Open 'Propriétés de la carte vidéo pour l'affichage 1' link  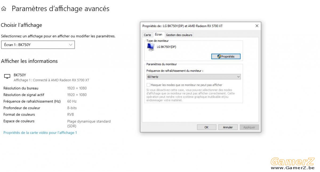(x=40, y=133)
